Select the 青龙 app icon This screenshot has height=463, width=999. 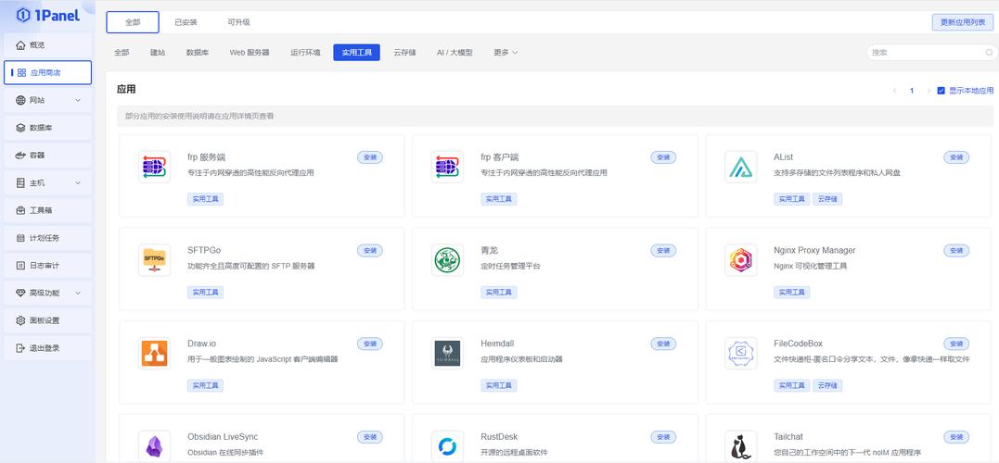click(x=447, y=260)
